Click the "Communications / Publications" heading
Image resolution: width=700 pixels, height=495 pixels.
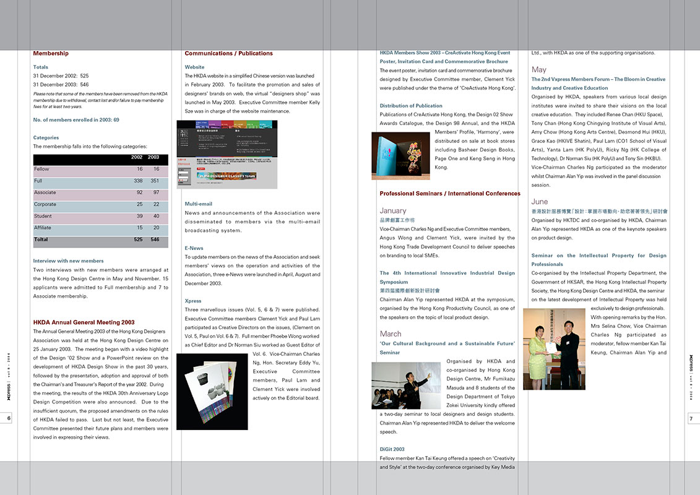coord(228,53)
